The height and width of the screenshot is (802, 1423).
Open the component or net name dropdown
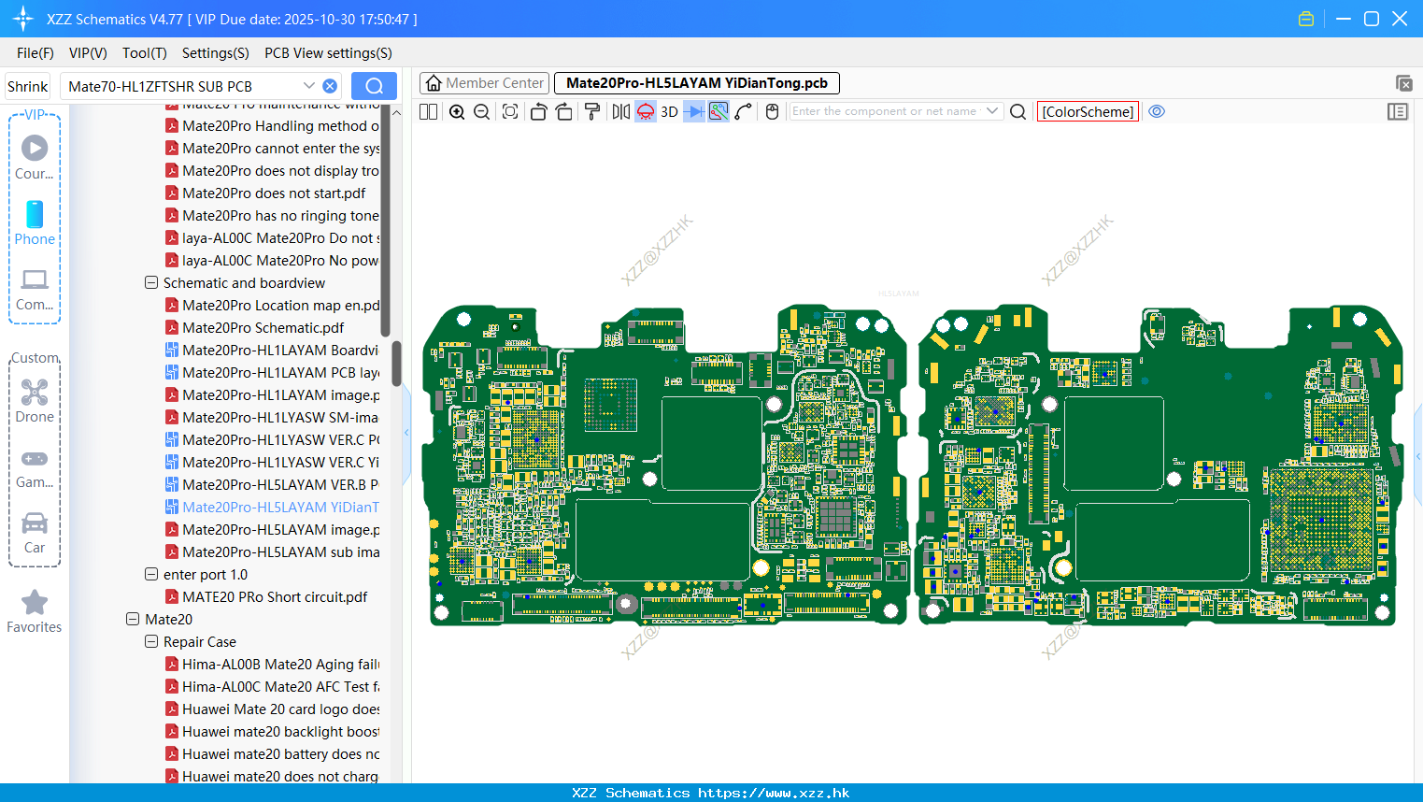[x=992, y=111]
